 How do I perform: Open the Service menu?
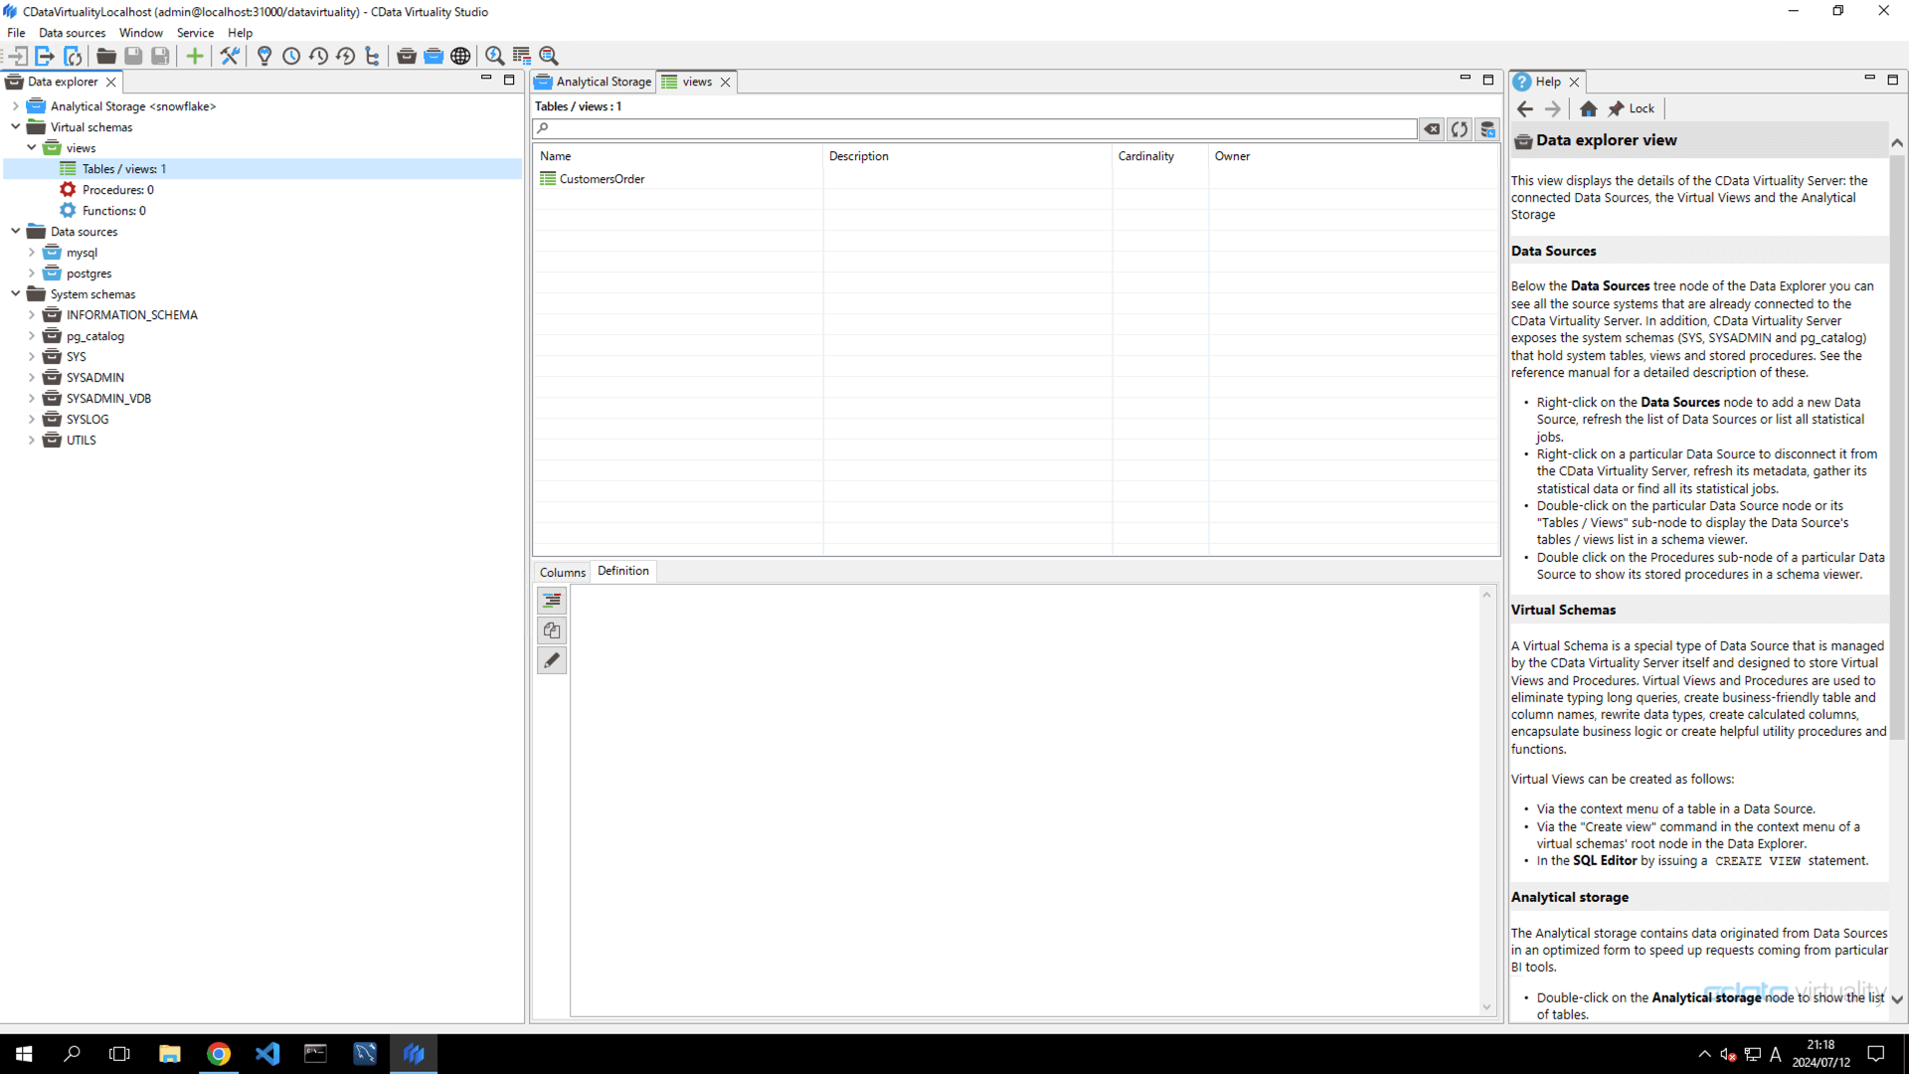coord(195,32)
